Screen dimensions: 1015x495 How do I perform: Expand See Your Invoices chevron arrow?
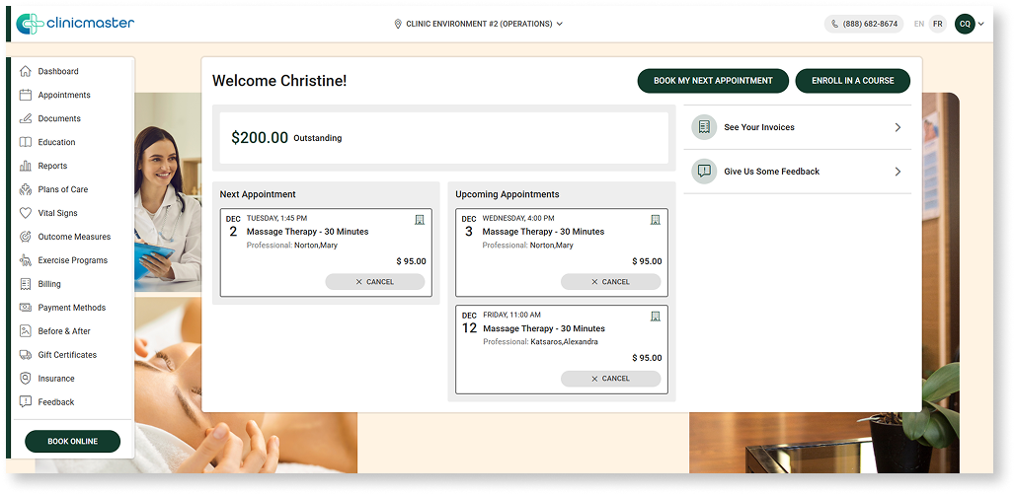[898, 127]
